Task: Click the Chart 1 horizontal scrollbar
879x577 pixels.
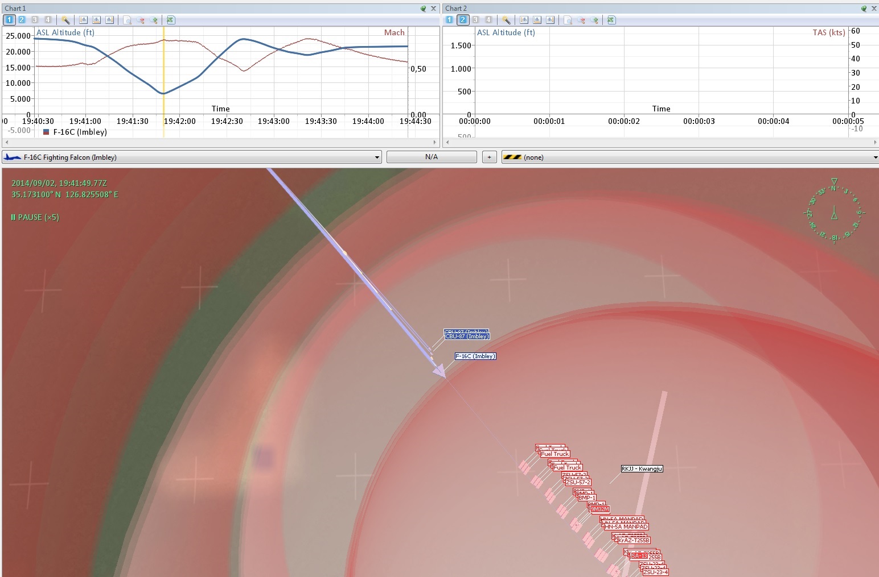Action: [220, 142]
